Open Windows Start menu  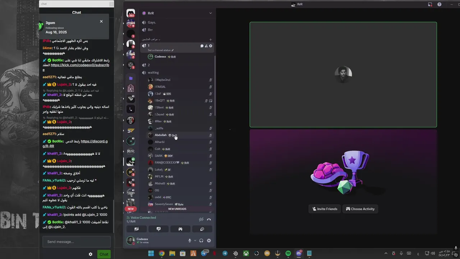(x=151, y=254)
